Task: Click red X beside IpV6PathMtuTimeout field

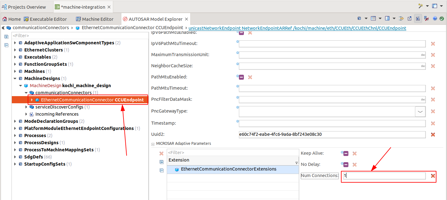Action: point(433,44)
